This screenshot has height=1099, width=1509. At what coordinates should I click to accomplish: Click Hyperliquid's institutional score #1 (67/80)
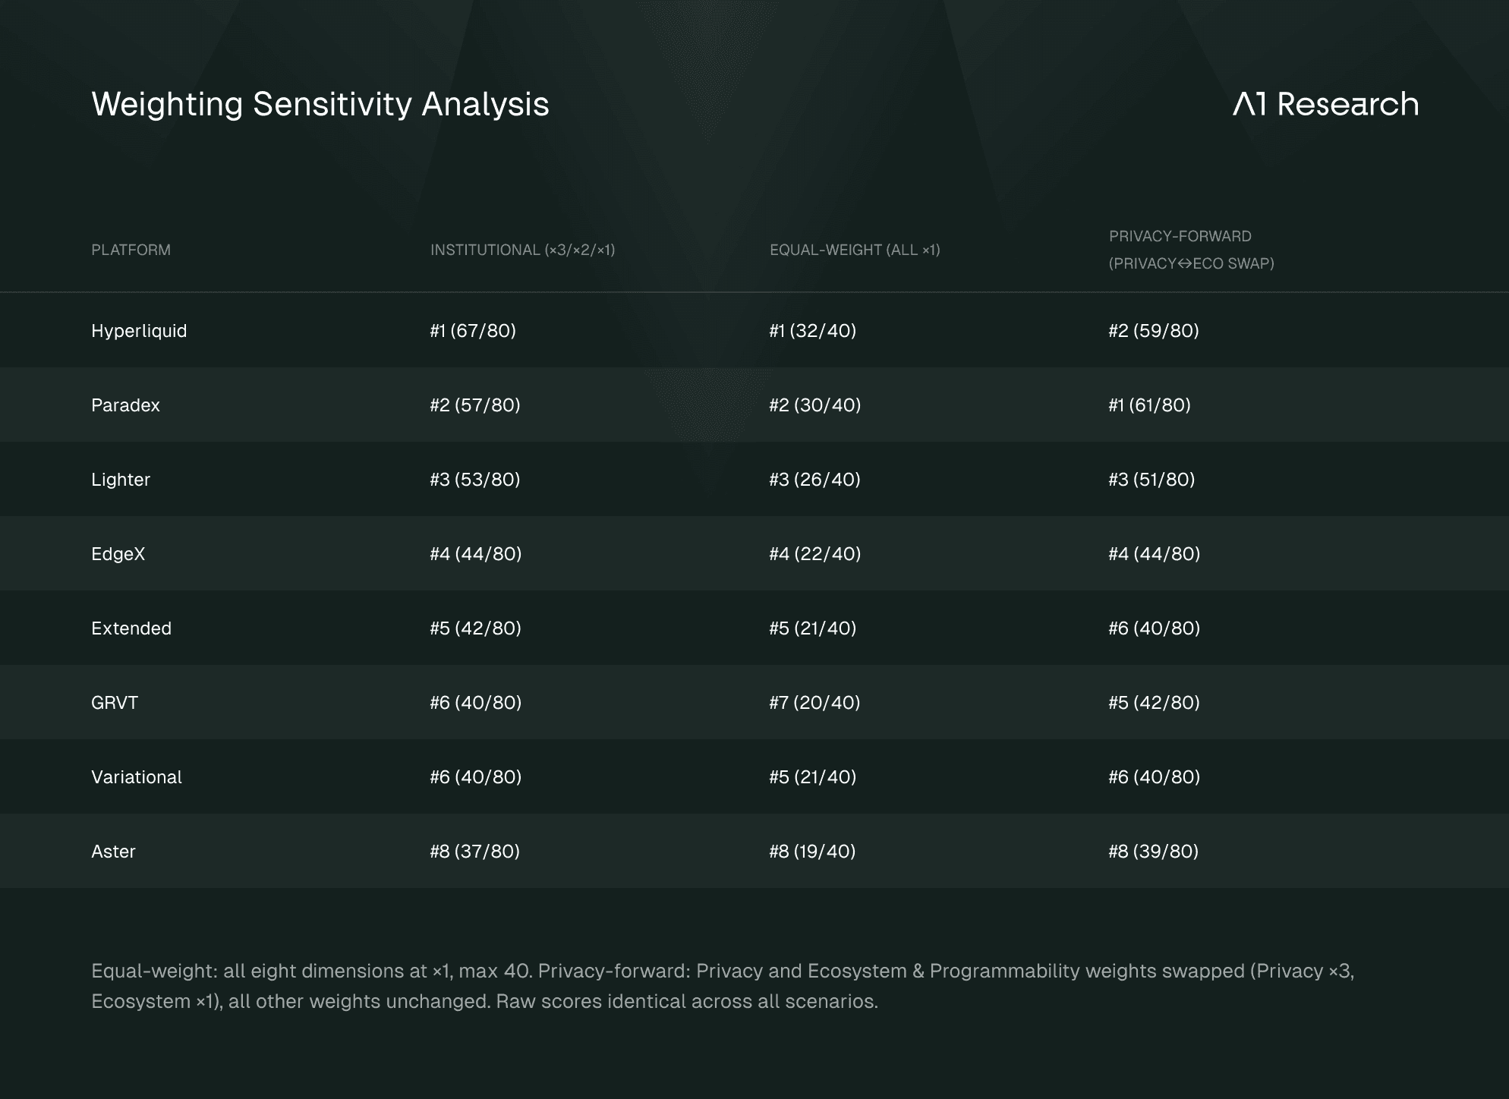(x=473, y=331)
